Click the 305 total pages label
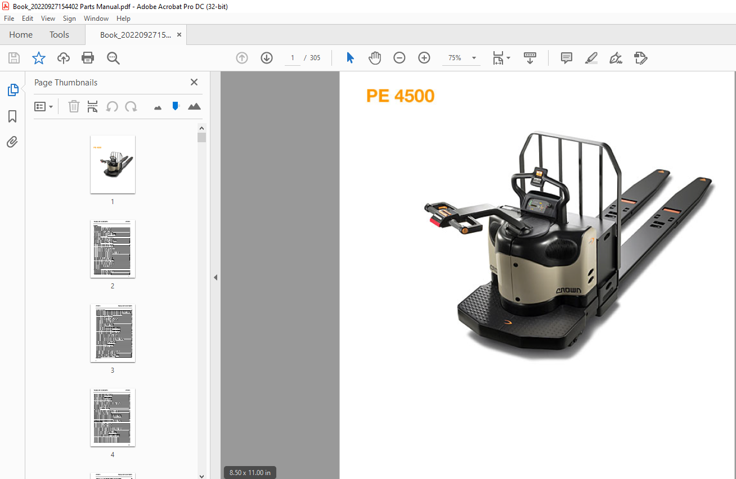Image resolution: width=736 pixels, height=479 pixels. pyautogui.click(x=315, y=58)
